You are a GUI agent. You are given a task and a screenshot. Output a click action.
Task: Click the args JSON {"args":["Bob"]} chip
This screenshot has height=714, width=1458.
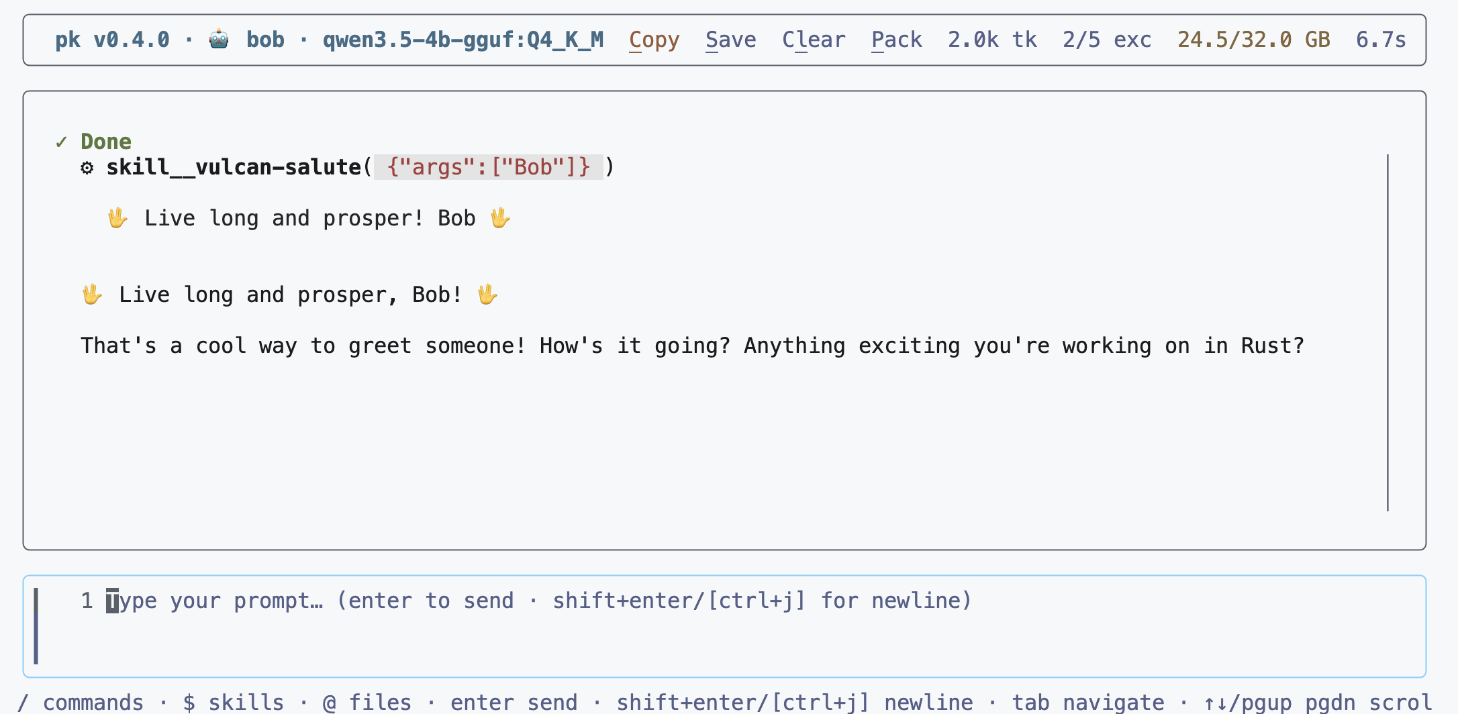click(x=489, y=167)
